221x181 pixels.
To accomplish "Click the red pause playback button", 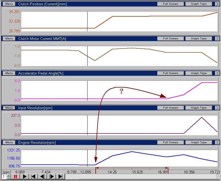I will [x=15, y=176].
